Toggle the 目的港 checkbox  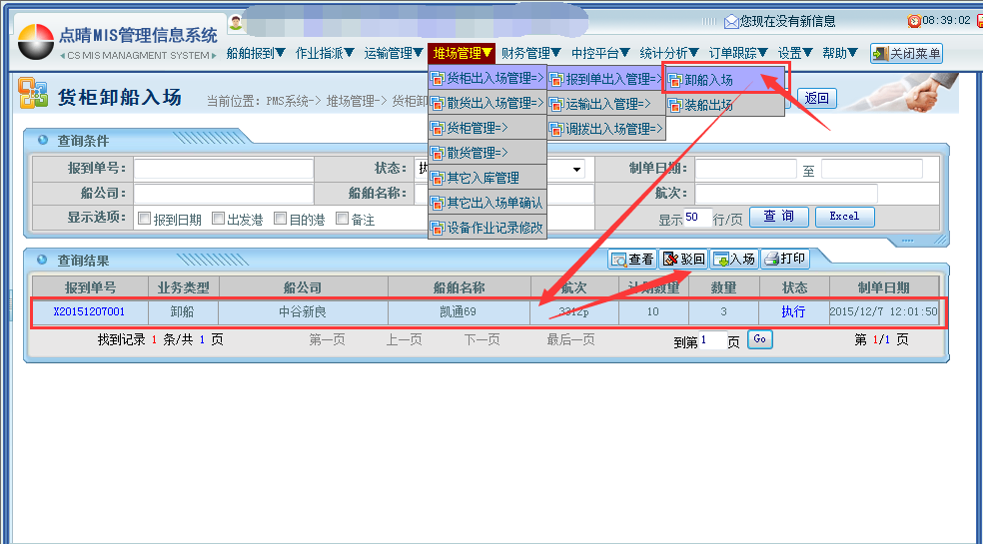[281, 219]
